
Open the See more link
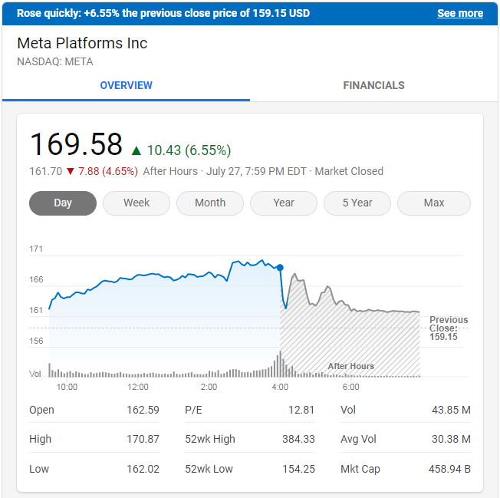[x=459, y=13]
